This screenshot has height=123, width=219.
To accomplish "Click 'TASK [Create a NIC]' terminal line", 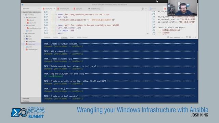I will click(54, 88).
